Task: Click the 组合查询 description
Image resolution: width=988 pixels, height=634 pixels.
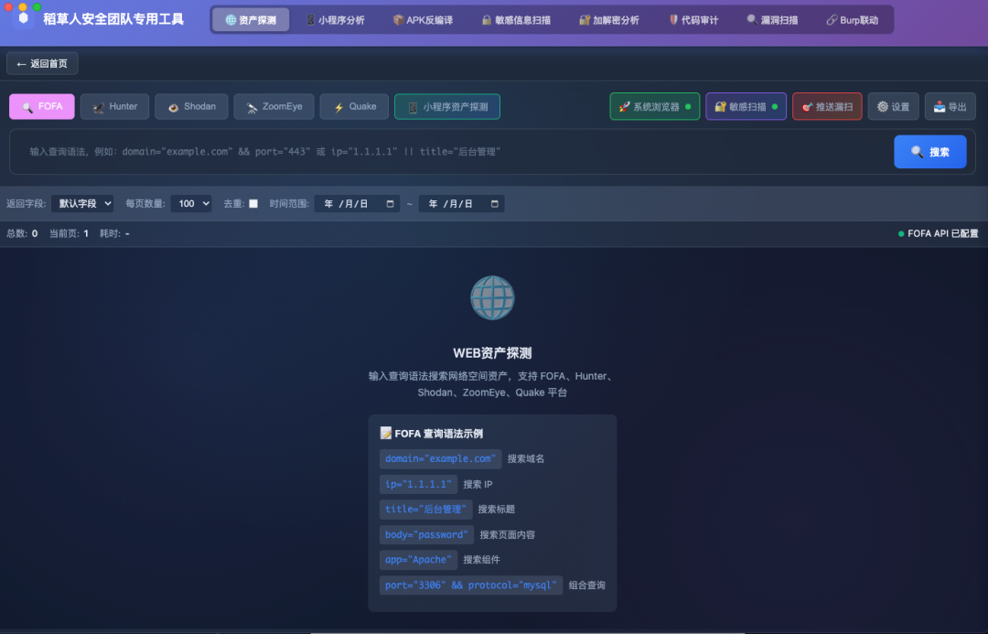Action: [x=587, y=585]
